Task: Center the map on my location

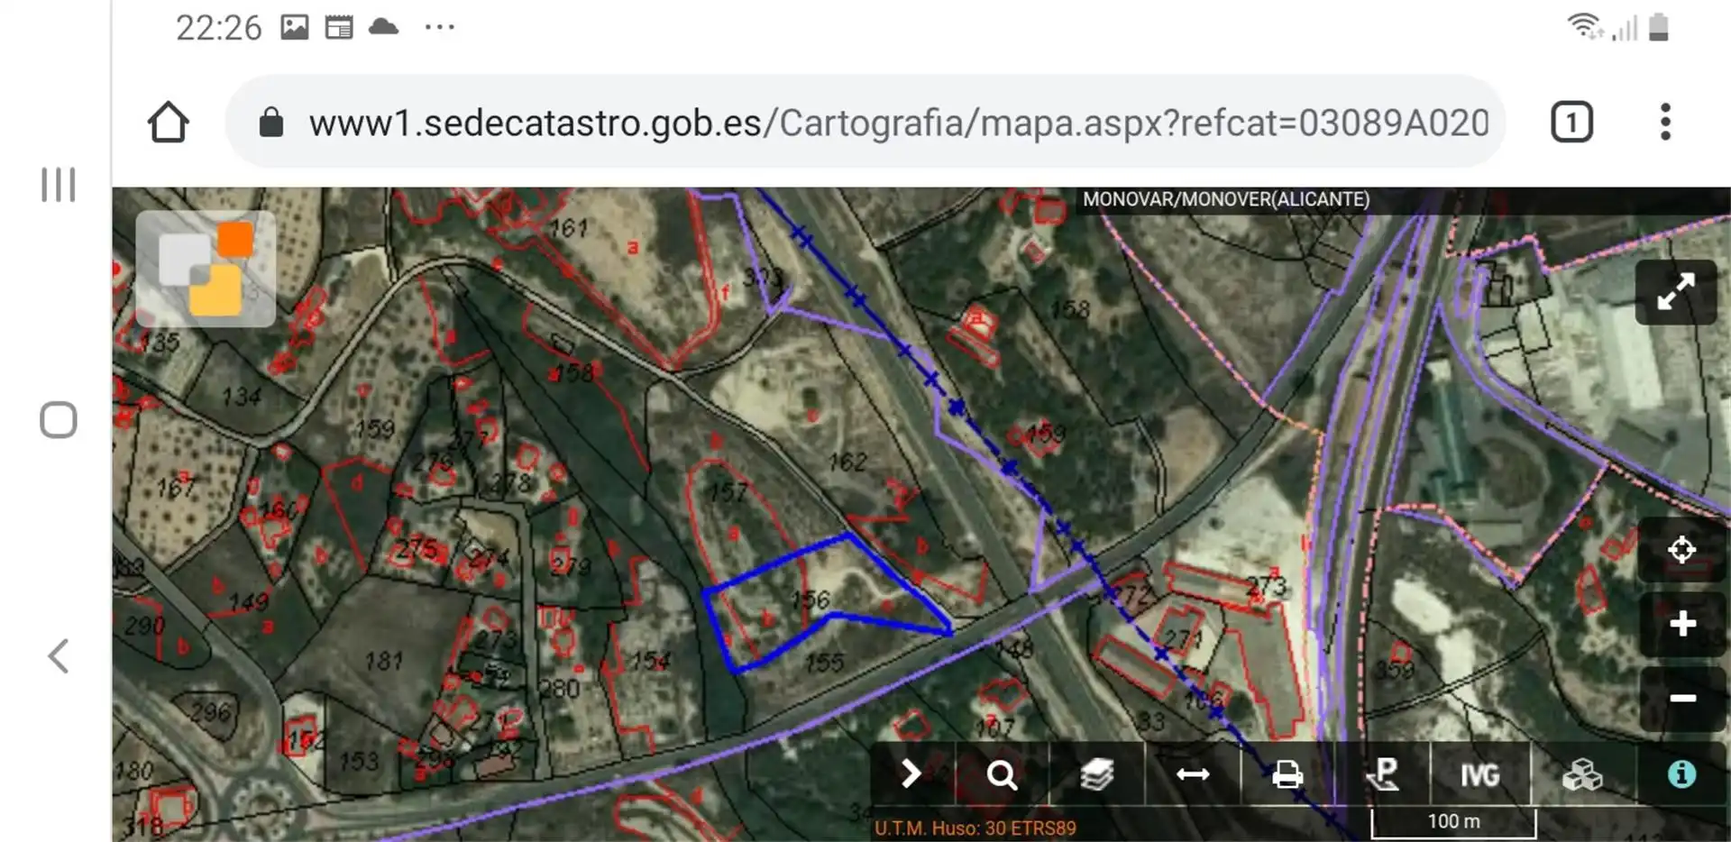Action: pos(1682,549)
